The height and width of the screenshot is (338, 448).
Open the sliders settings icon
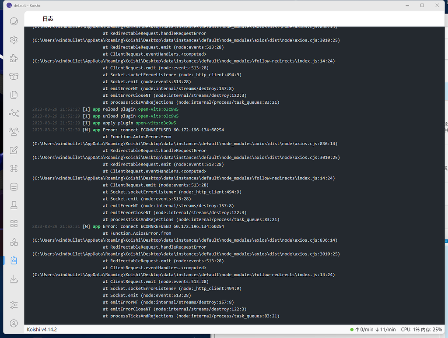(x=14, y=305)
